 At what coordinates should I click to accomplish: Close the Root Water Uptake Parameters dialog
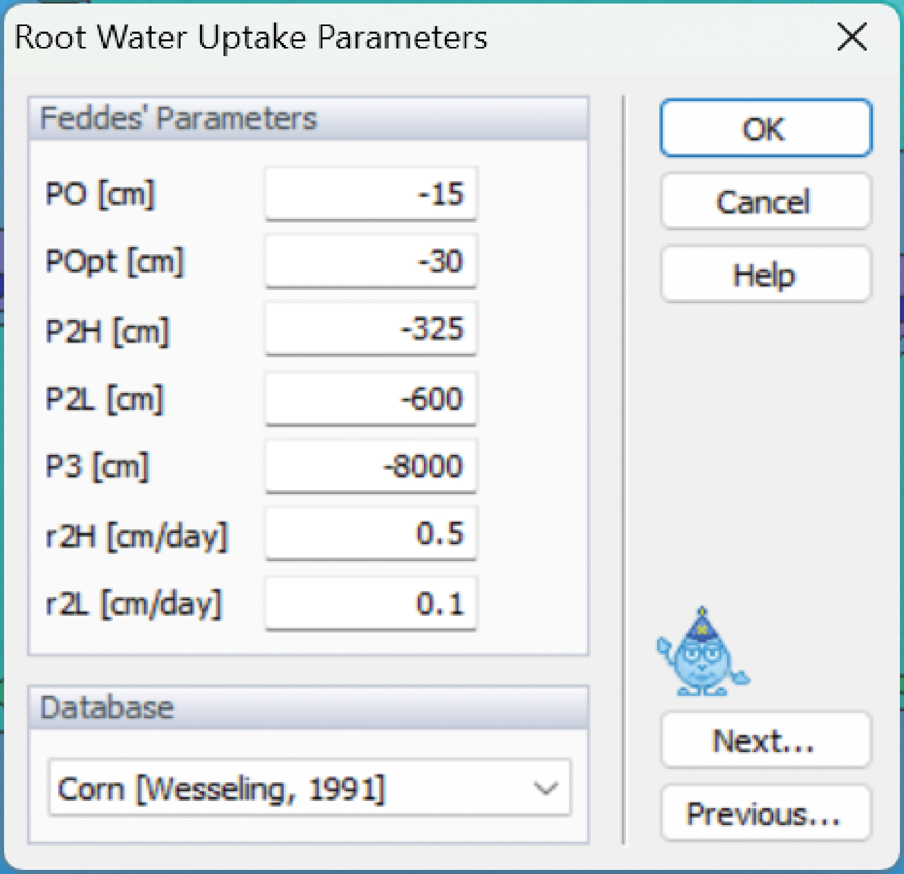click(852, 37)
